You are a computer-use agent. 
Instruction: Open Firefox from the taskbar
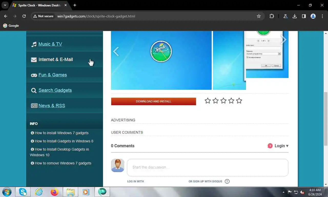[x=55, y=192]
